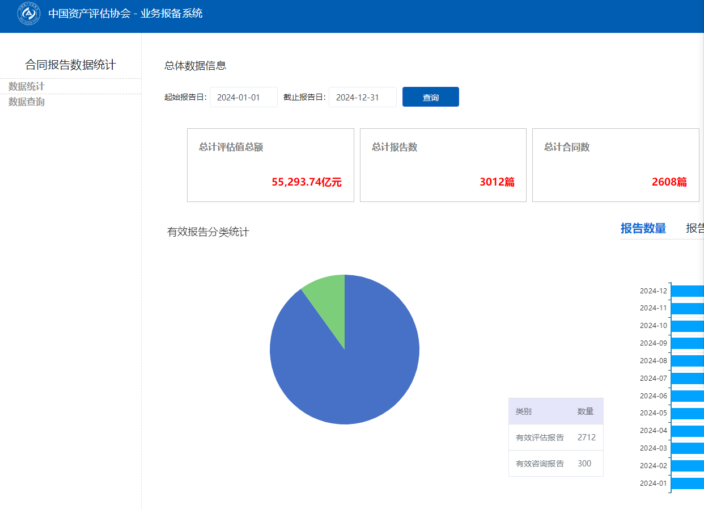Click the 起始报告日 date field
Viewport: 704px width, 509px height.
(x=243, y=97)
